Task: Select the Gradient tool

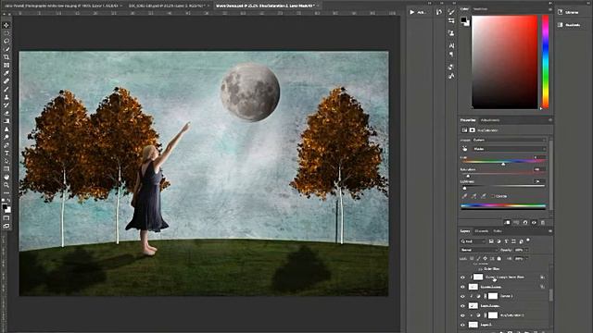Action: (x=6, y=121)
